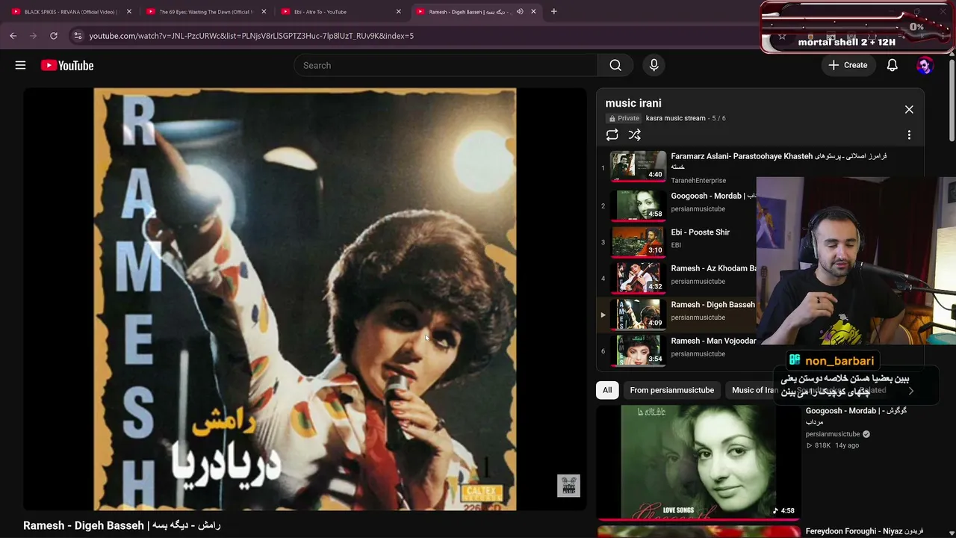Open the YouTube guide hamburger menu
This screenshot has height=538, width=956.
20,65
